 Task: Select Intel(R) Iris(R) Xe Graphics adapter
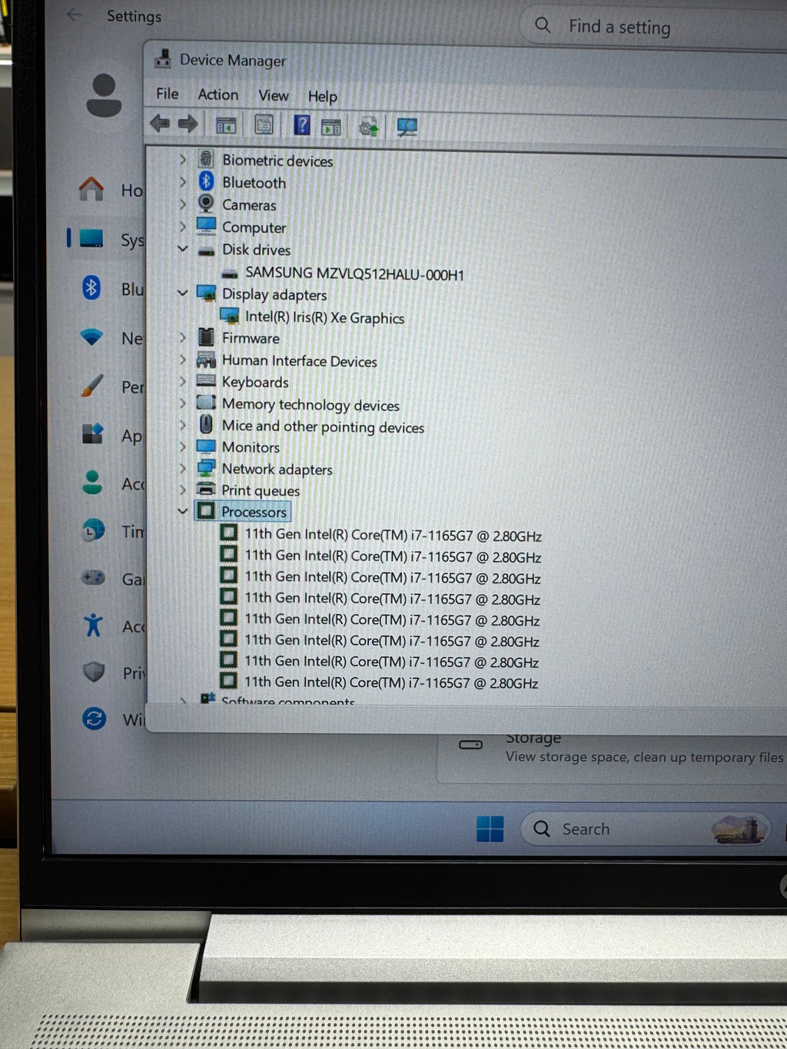[x=324, y=317]
